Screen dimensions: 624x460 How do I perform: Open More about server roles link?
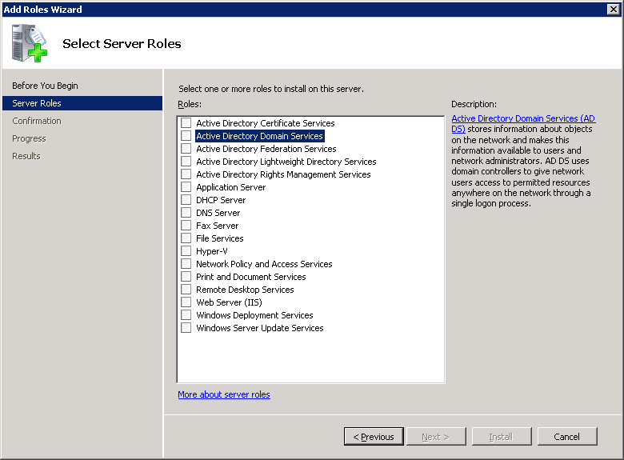pyautogui.click(x=224, y=394)
